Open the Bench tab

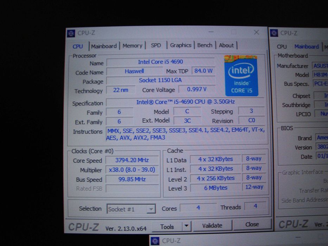point(205,45)
